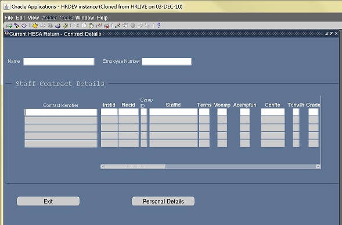Click the Paste clipboard toolbar icon
The image size is (342, 225).
91,26
